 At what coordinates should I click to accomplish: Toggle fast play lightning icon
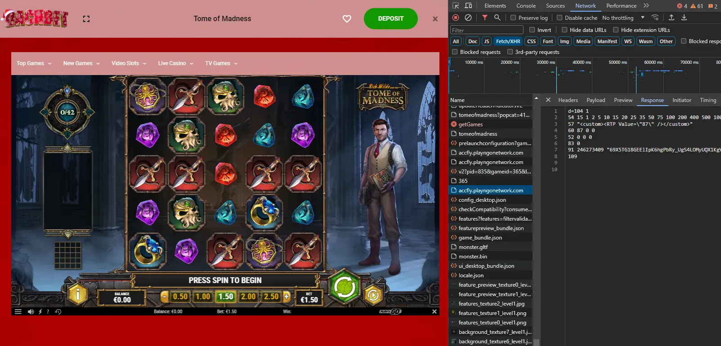[40, 311]
